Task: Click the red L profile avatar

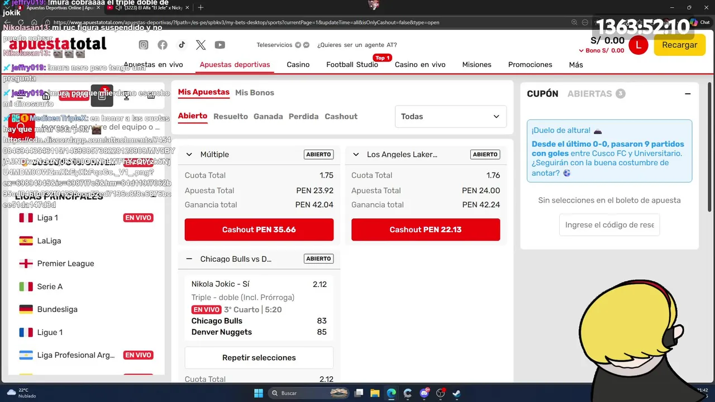Action: (638, 45)
